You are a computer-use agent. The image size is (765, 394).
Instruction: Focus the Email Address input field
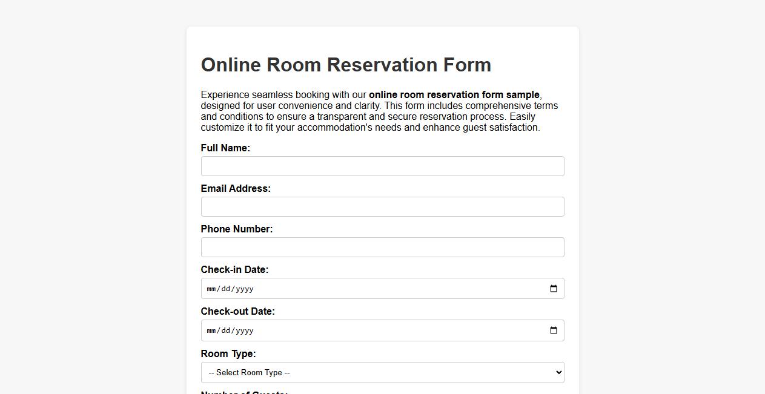click(383, 206)
